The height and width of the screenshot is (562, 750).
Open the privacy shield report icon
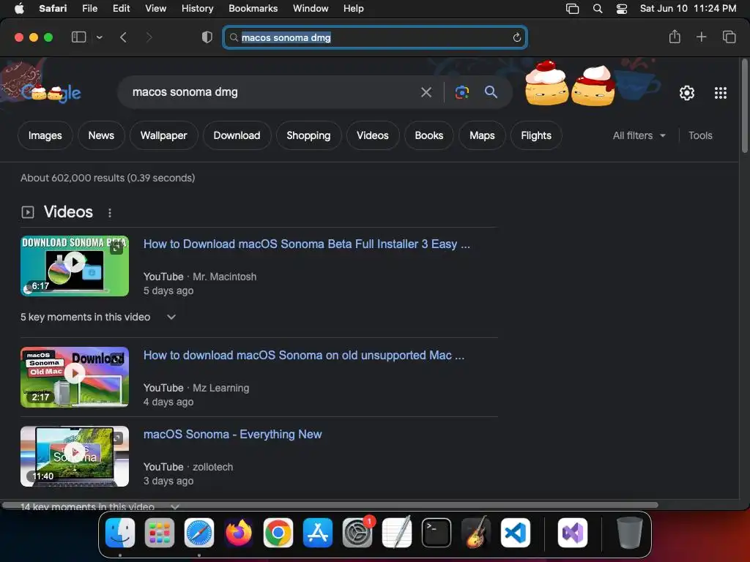[x=207, y=37]
